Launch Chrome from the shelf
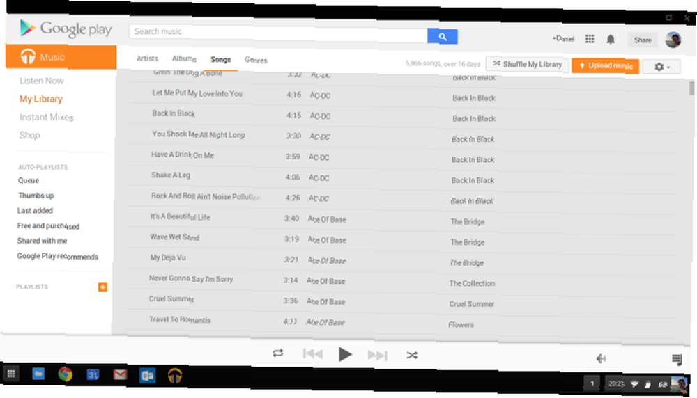This screenshot has height=398, width=697. 66,374
